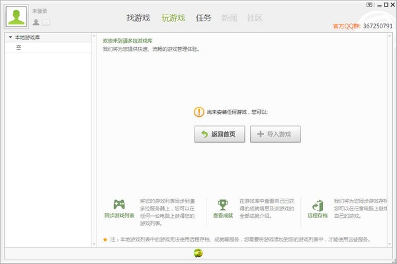Go to the 社区 tab

tap(255, 18)
